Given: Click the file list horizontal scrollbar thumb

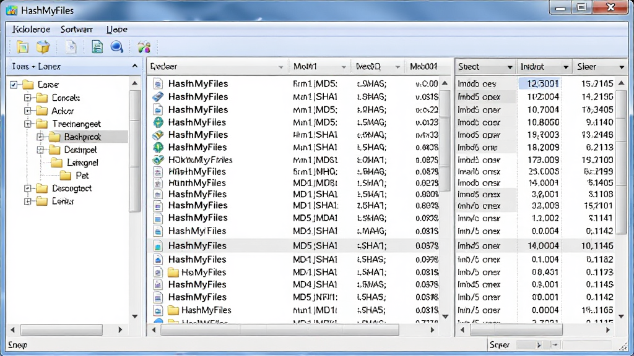Looking at the screenshot, I should (x=280, y=330).
